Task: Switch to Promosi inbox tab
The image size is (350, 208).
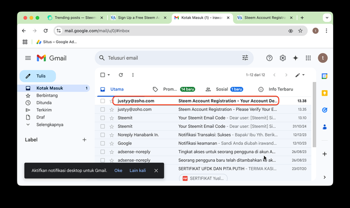Action: click(174, 89)
